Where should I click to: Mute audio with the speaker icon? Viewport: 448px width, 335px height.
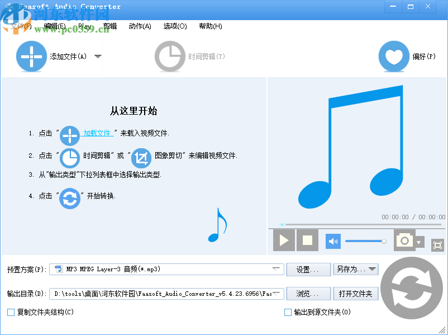[332, 240]
